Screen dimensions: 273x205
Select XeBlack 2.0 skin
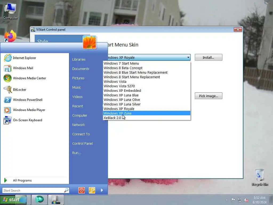pos(147,118)
